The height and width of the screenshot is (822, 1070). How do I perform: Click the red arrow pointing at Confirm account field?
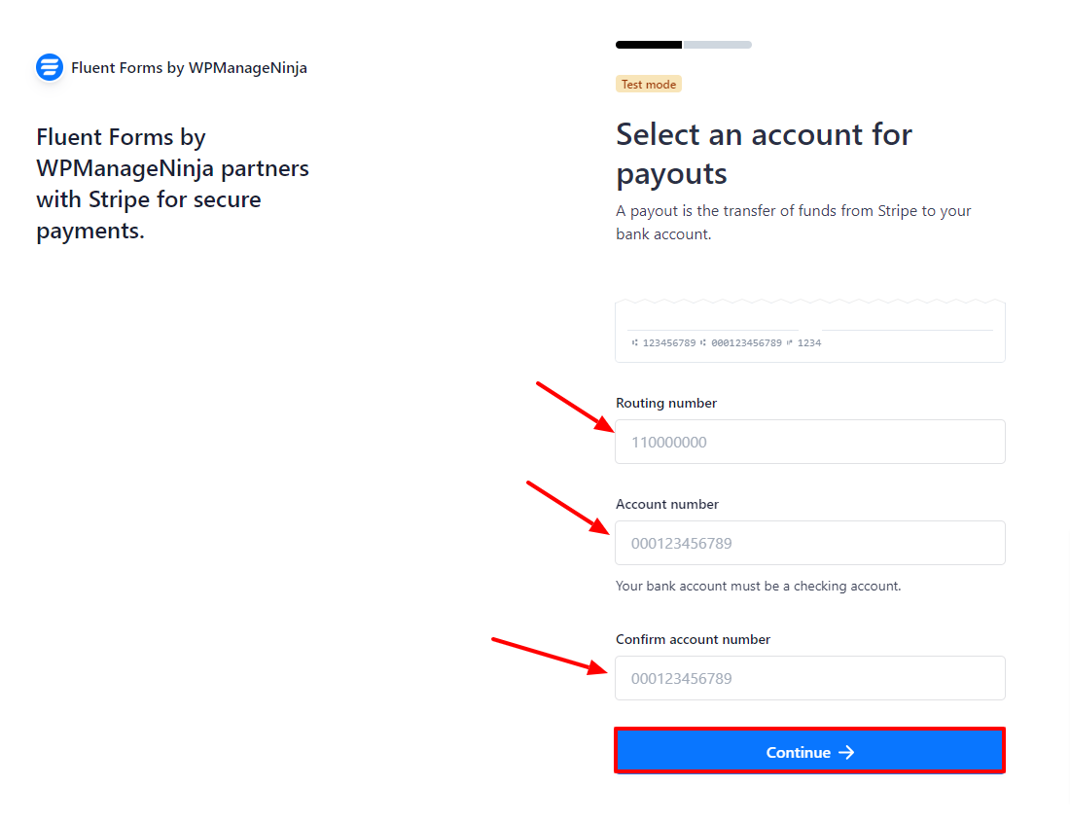pos(550,656)
